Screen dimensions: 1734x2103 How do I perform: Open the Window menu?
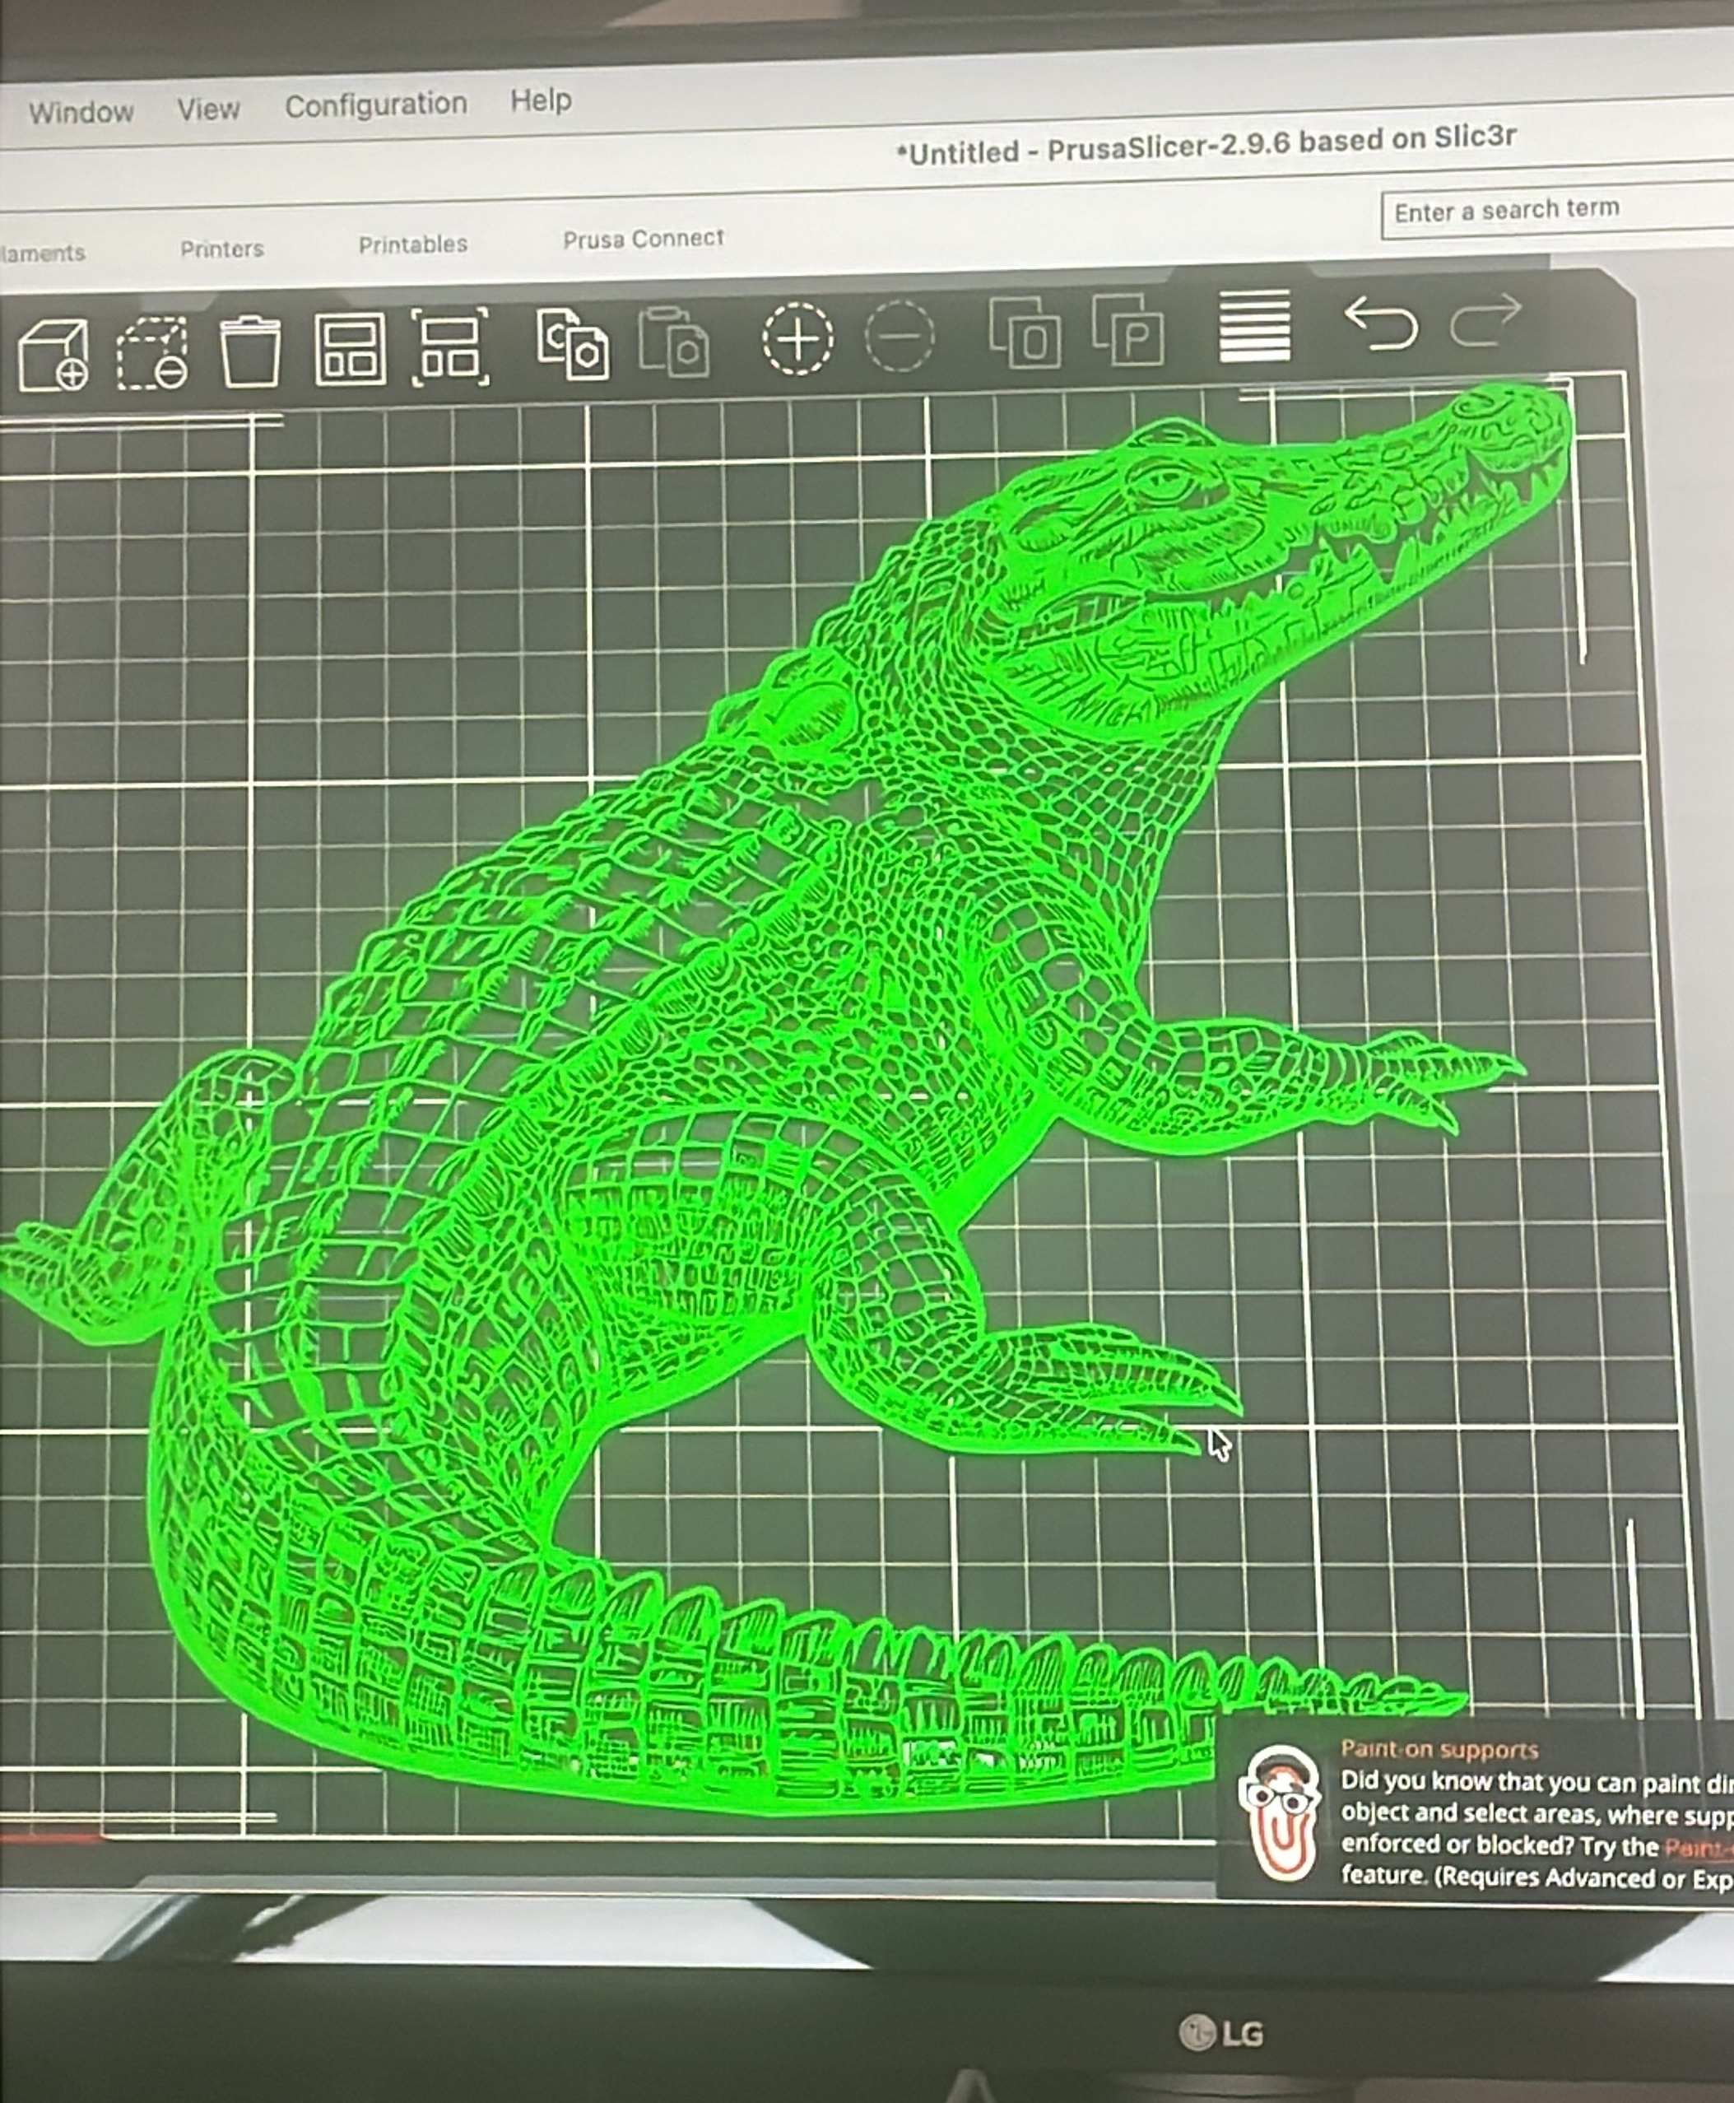[81, 112]
